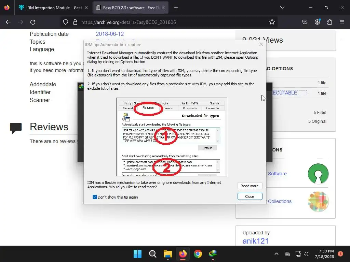Open the Software collection link

[277, 174]
